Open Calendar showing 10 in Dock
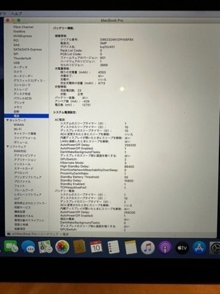This screenshot has height=294, width=220. [x=96, y=247]
